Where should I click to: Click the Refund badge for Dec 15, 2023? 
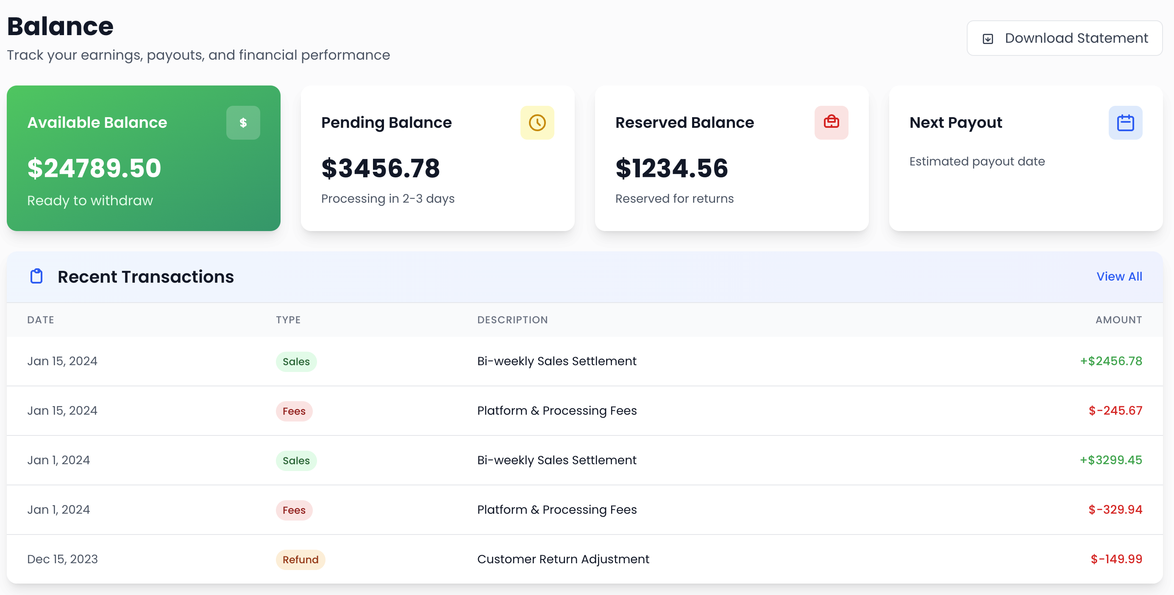point(300,560)
